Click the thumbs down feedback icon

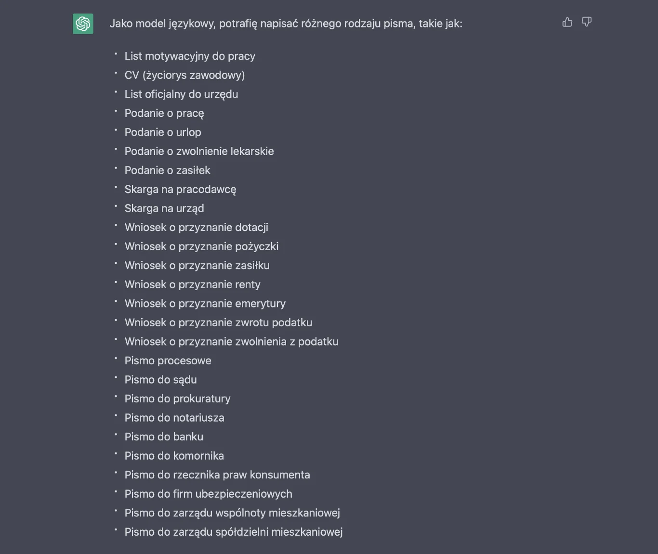click(586, 22)
